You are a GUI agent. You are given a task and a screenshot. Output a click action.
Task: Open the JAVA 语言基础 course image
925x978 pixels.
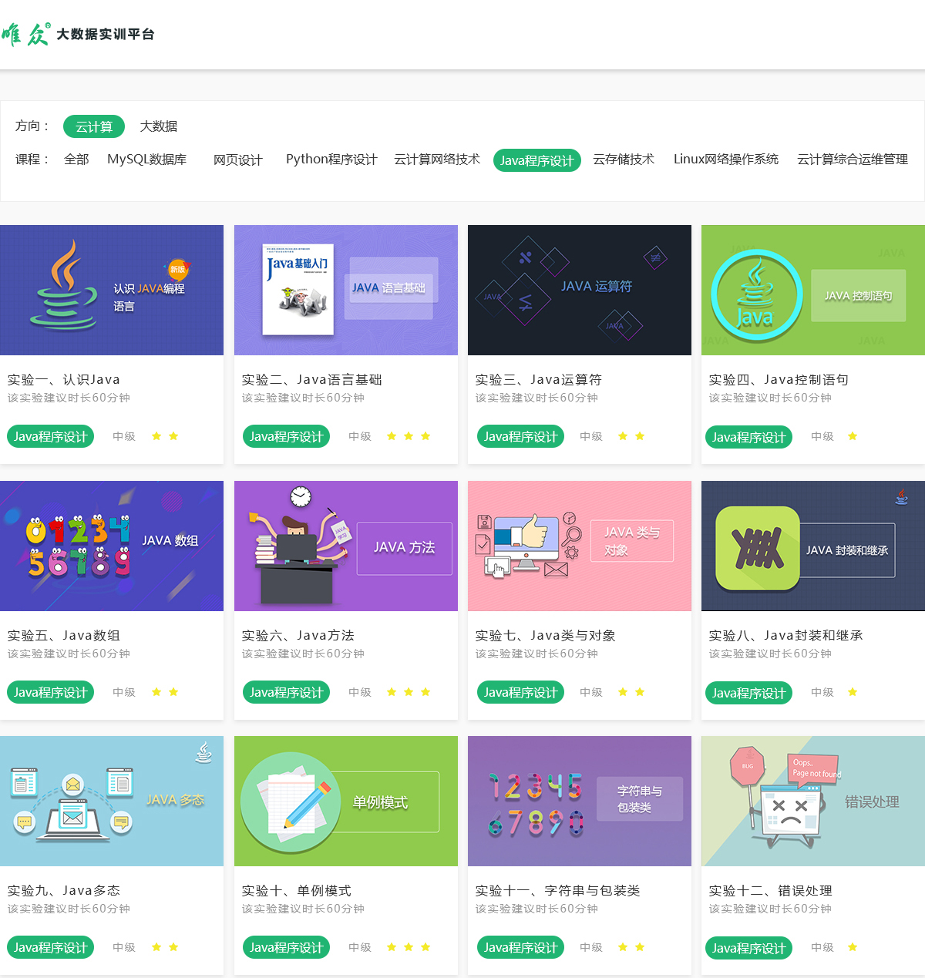[x=345, y=290]
